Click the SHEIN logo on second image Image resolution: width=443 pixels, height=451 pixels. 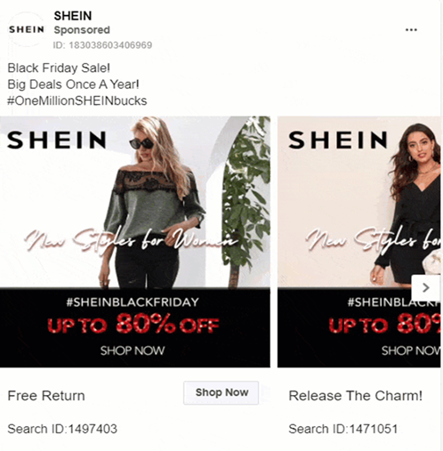[x=338, y=140]
